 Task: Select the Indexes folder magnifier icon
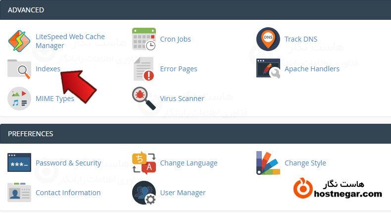20,69
